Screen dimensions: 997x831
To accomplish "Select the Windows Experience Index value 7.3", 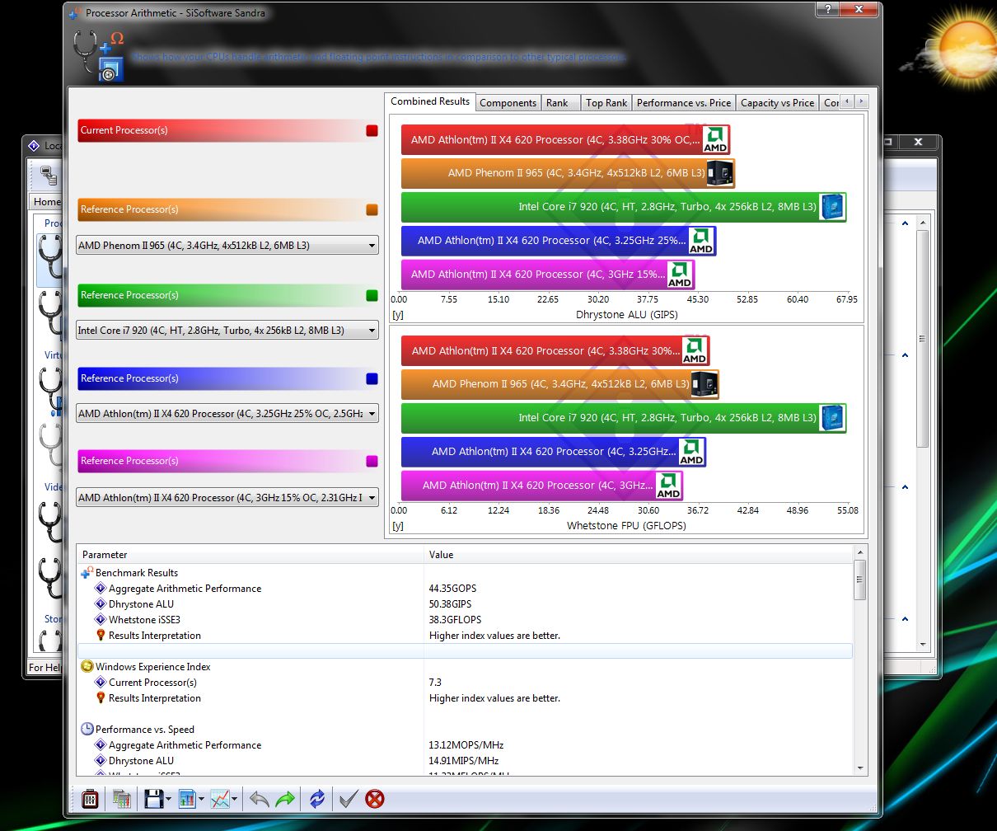I will (435, 683).
